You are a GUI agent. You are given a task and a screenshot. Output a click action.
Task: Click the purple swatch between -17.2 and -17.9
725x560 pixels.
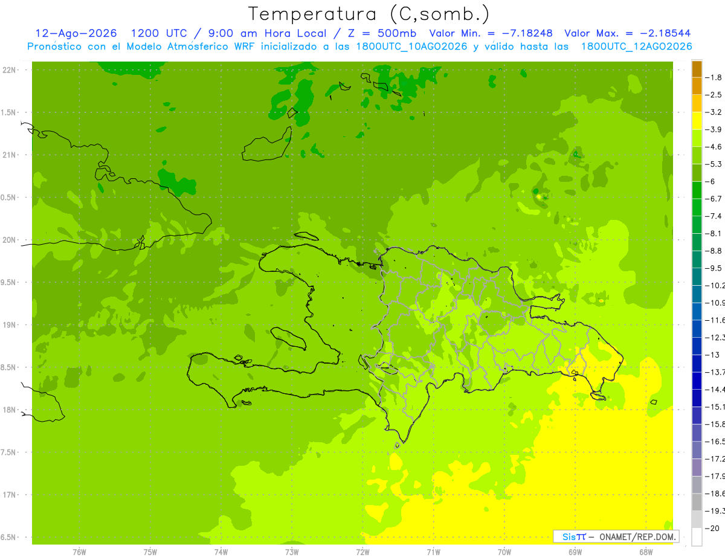tap(697, 467)
